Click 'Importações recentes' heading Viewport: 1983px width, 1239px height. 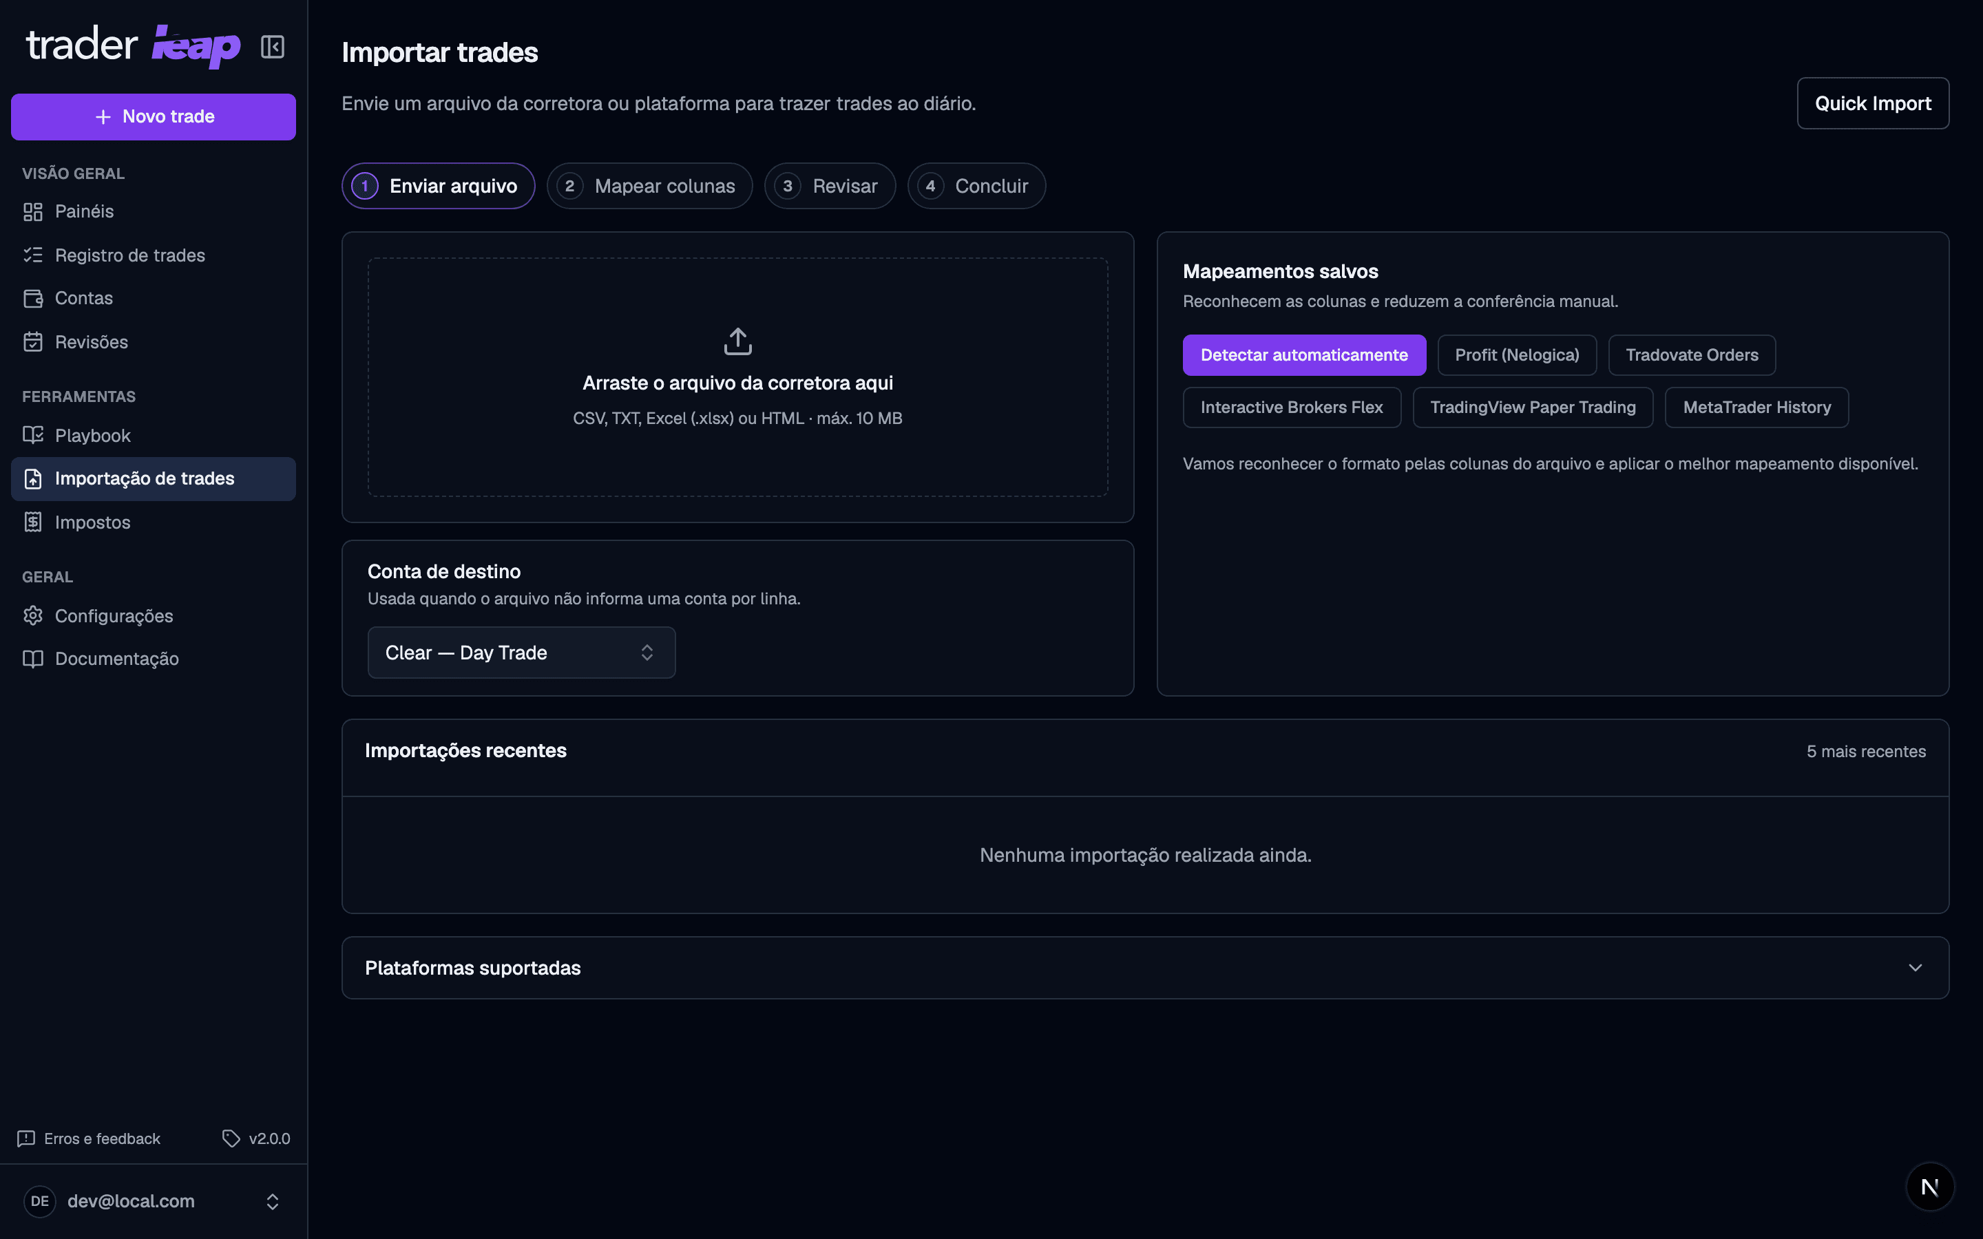465,750
